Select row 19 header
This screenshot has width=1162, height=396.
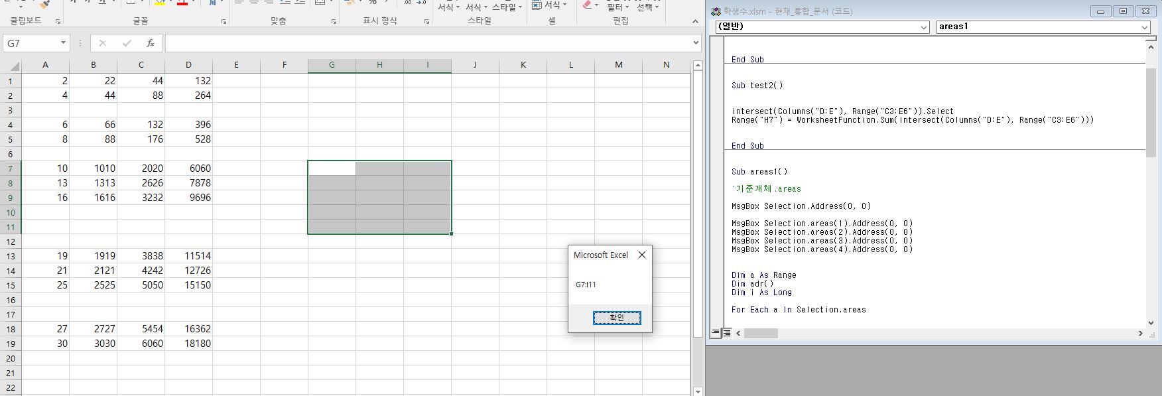click(11, 344)
